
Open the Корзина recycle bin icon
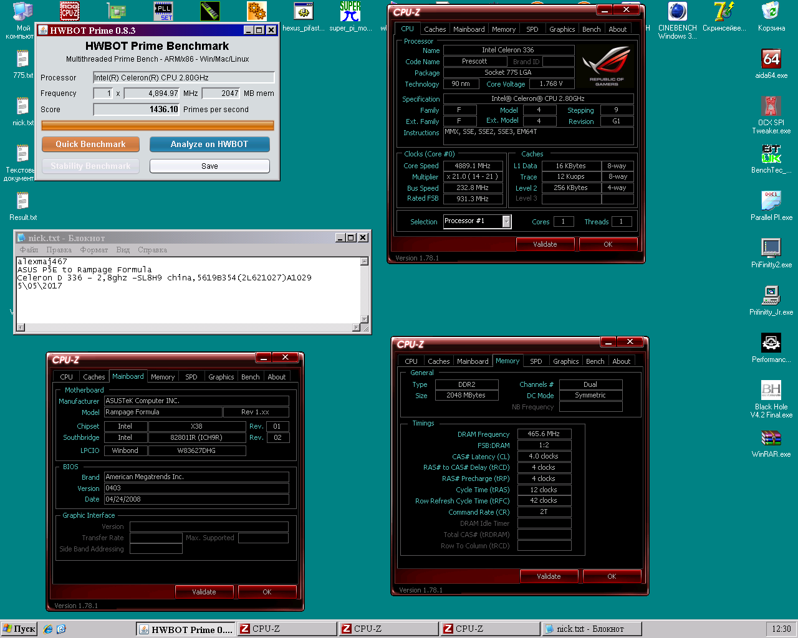point(771,17)
